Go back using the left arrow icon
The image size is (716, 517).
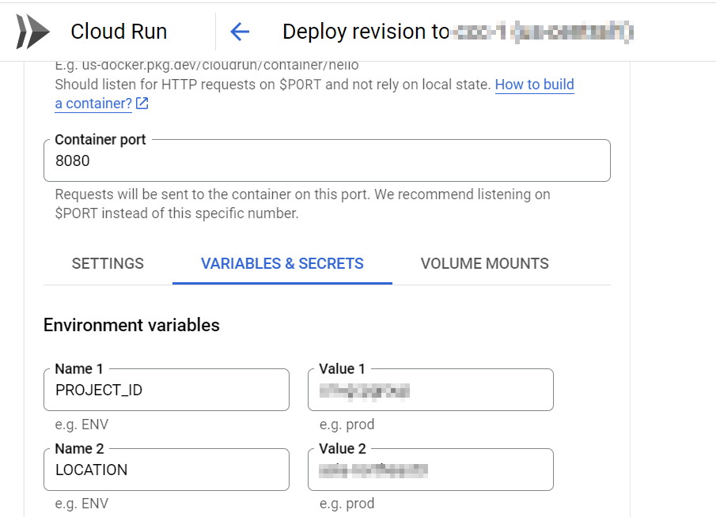(240, 32)
